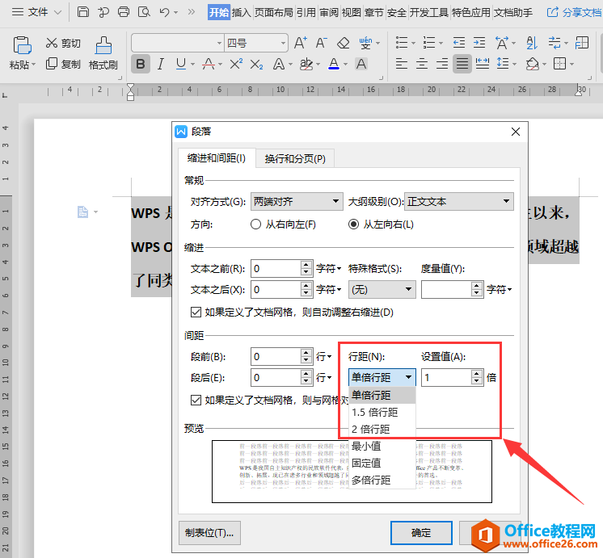
Task: Select 从左向右(L) direction radio button
Action: pos(353,224)
